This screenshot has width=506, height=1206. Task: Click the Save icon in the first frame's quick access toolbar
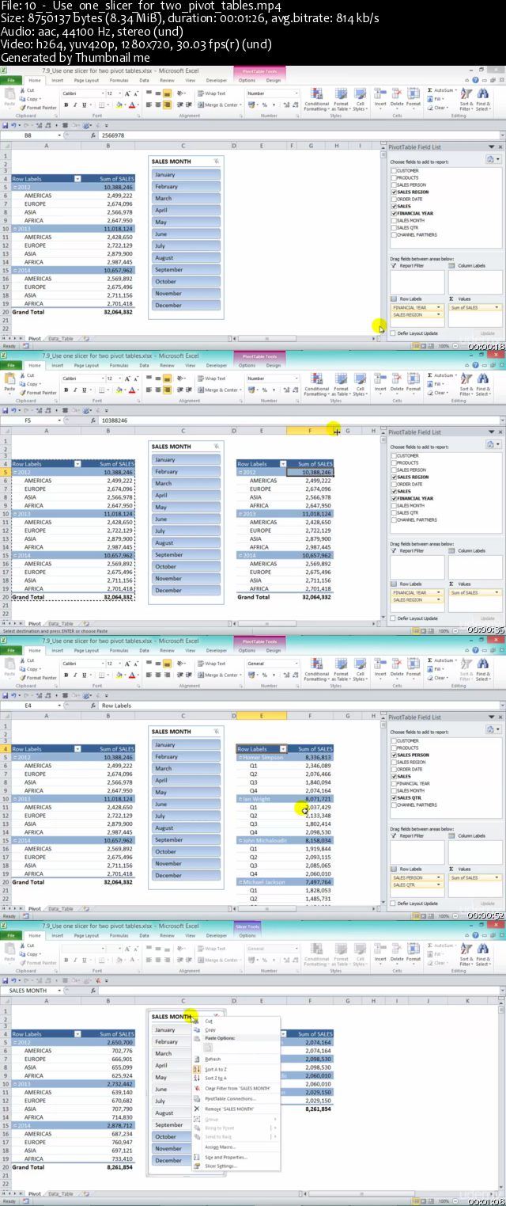6,125
